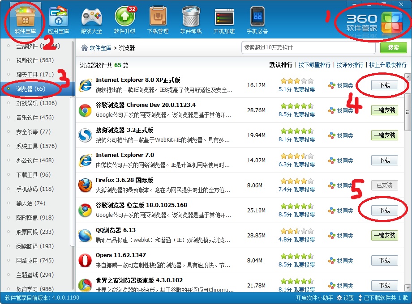
Task: Select 安全杀毒 category in the sidebar
Action: 33,132
